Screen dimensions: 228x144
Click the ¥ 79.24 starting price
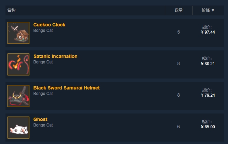(x=208, y=95)
